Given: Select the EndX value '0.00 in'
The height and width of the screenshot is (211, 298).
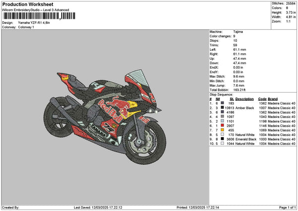Looking at the screenshot, I should pyautogui.click(x=238, y=68).
